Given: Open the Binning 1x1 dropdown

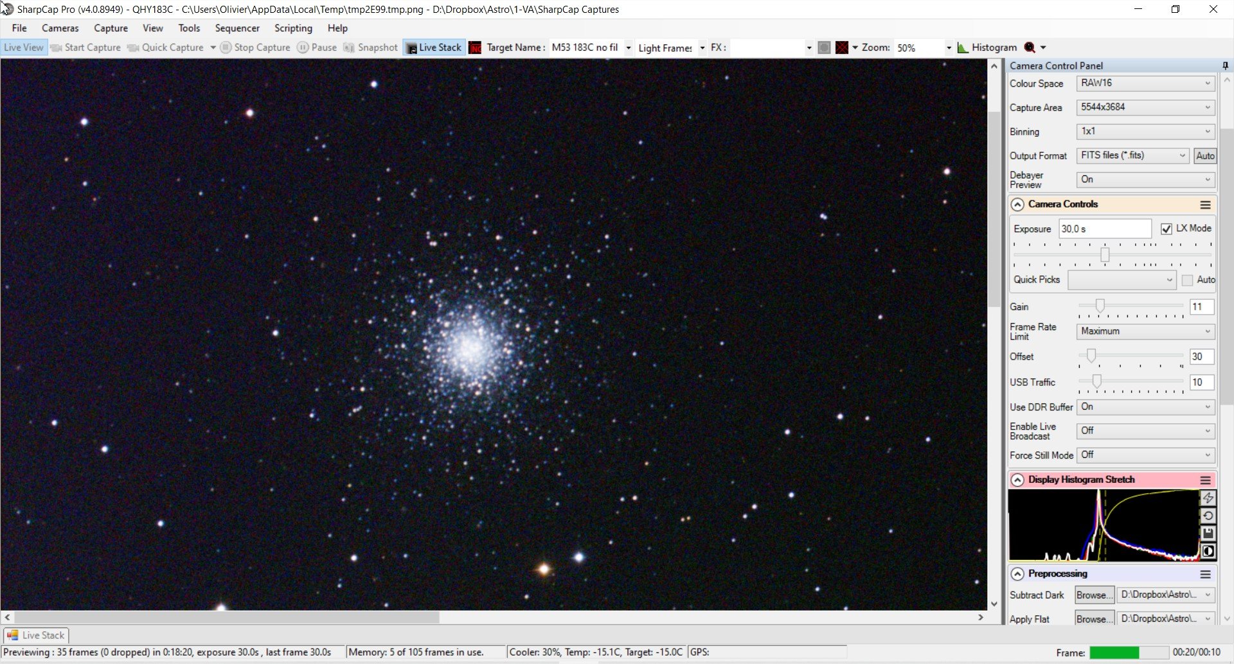Looking at the screenshot, I should [1146, 131].
